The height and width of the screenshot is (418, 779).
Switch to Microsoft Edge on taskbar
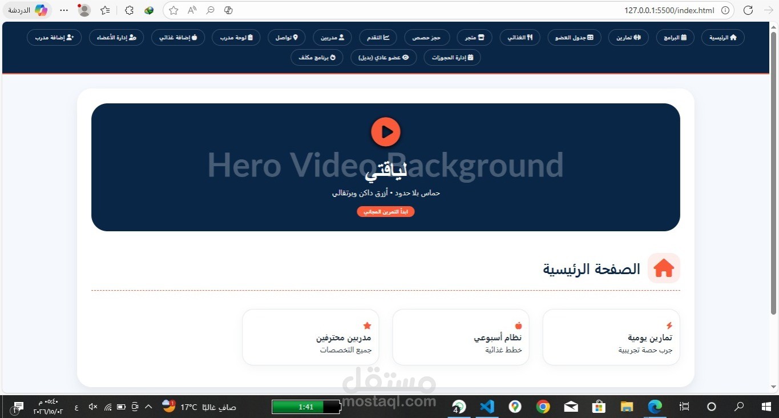pos(655,407)
